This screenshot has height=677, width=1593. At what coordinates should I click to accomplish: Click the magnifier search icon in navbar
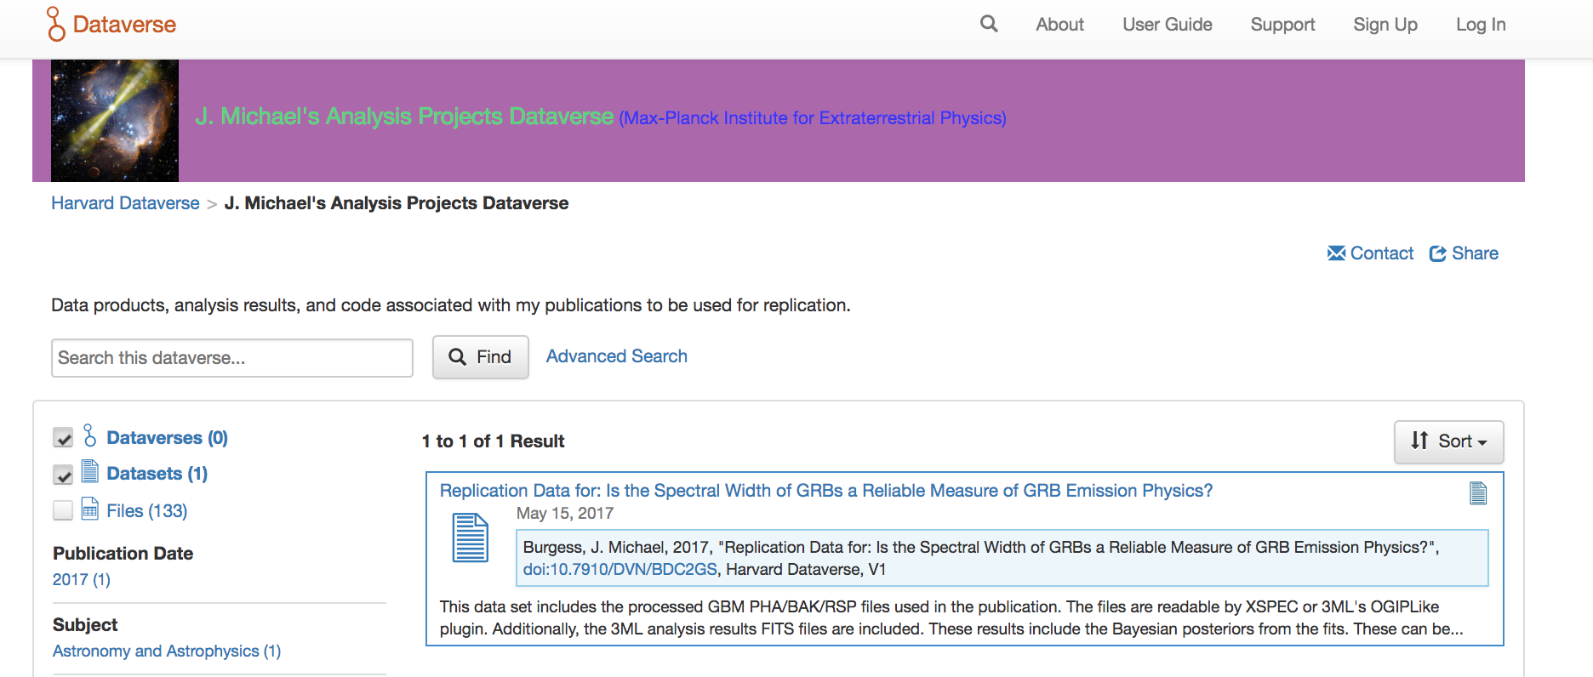[x=989, y=24]
